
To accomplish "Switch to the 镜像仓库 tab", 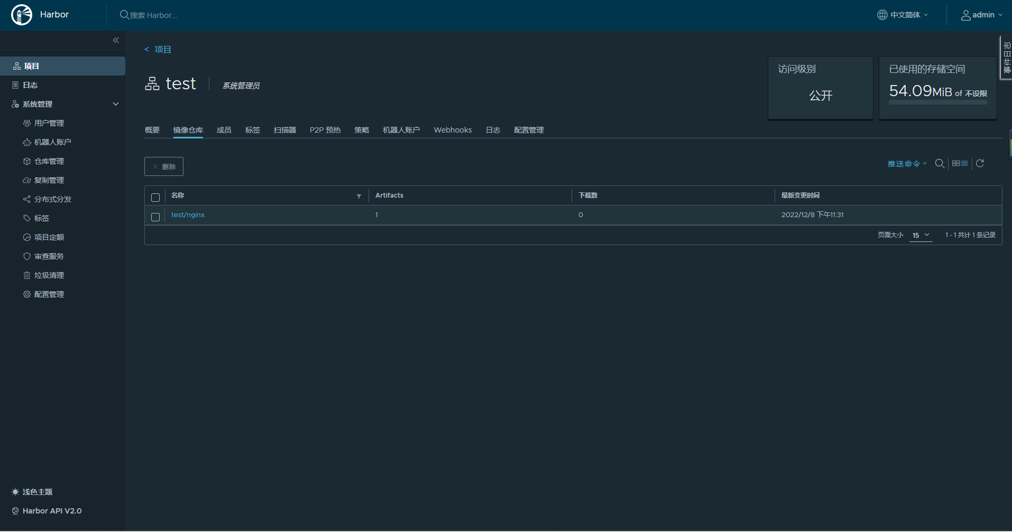I will pos(188,130).
